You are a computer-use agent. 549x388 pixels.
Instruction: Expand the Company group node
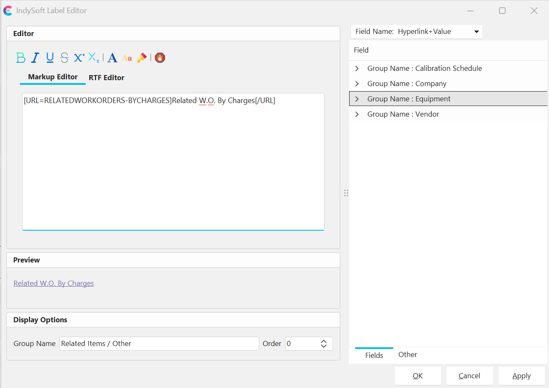click(x=357, y=84)
